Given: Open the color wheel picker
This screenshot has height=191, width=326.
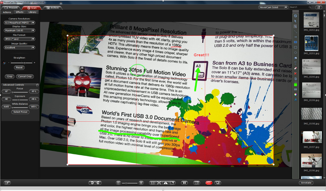Looking at the screenshot, I should tap(295, 94).
